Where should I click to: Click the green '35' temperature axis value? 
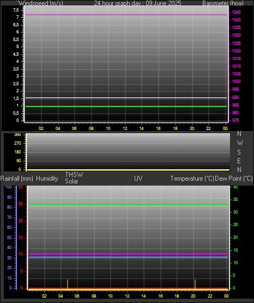pyautogui.click(x=235, y=199)
